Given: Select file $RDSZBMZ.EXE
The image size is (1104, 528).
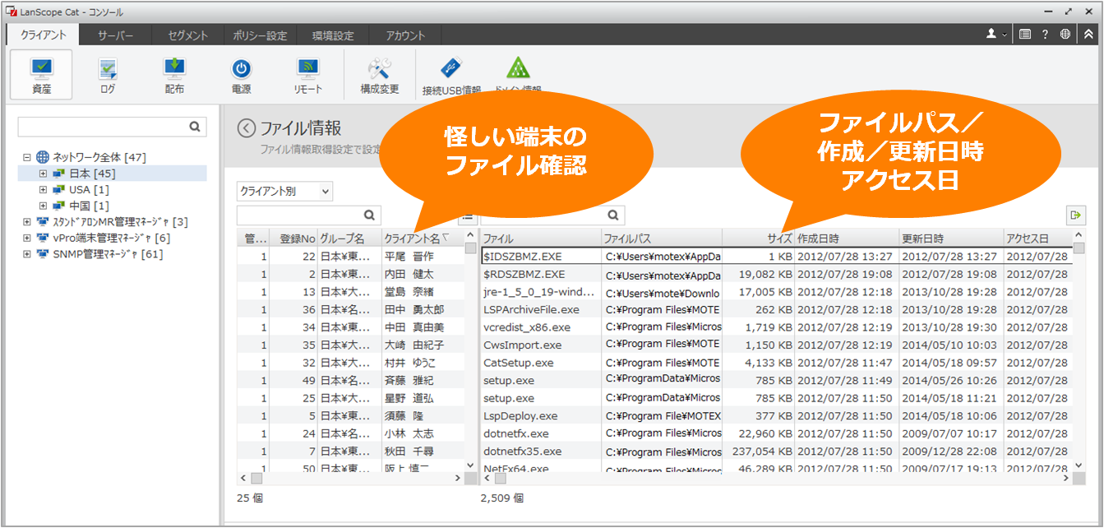Looking at the screenshot, I should click(524, 274).
